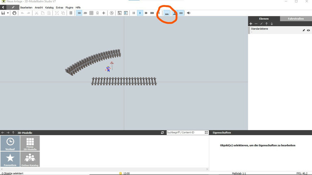Move layer down with arrow icon
This screenshot has width=312, height=175.
point(272,24)
